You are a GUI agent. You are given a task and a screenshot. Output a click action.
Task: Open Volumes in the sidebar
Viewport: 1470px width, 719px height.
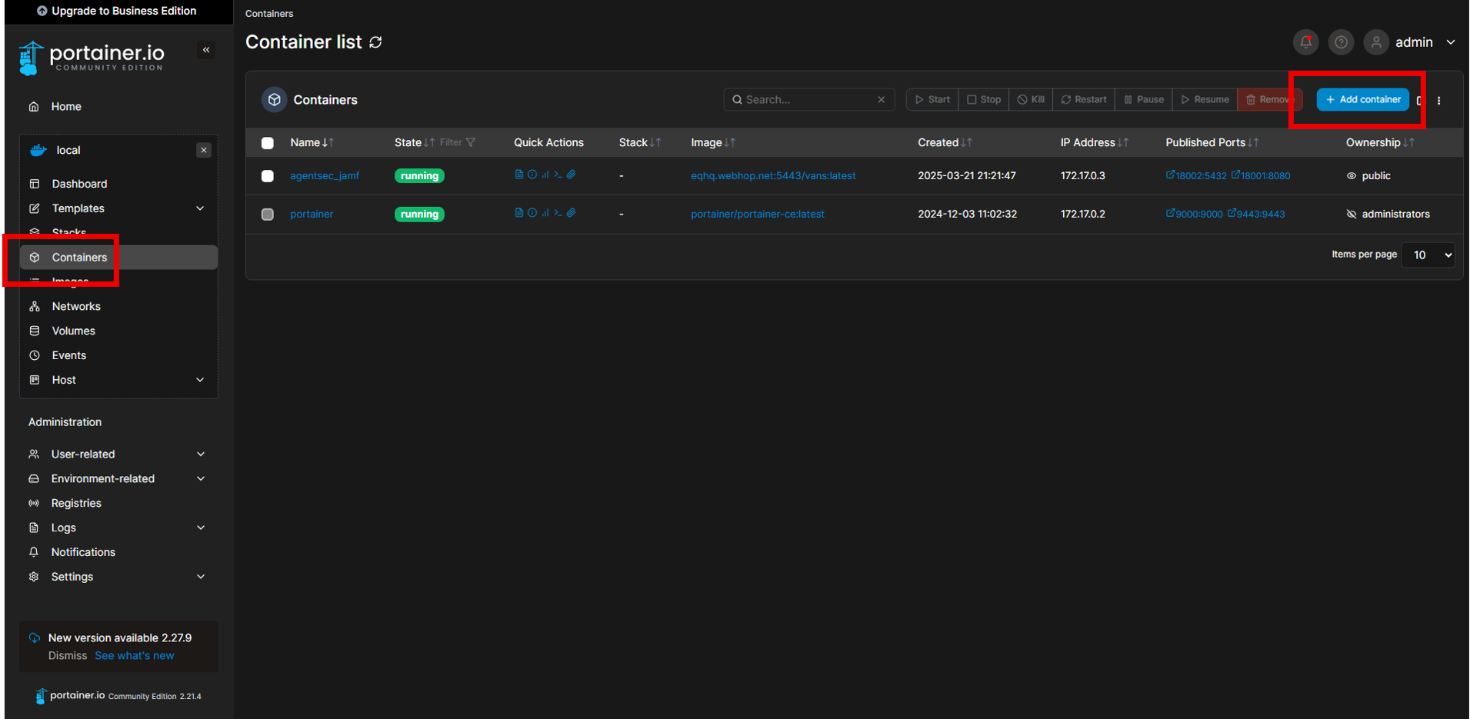point(73,331)
